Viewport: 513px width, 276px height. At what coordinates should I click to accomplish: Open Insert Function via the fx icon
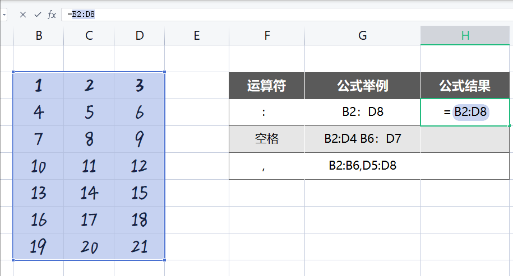(52, 15)
